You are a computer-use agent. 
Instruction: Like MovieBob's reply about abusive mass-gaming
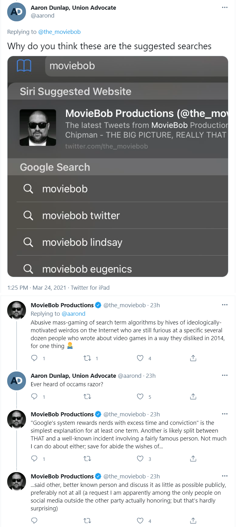click(x=140, y=358)
